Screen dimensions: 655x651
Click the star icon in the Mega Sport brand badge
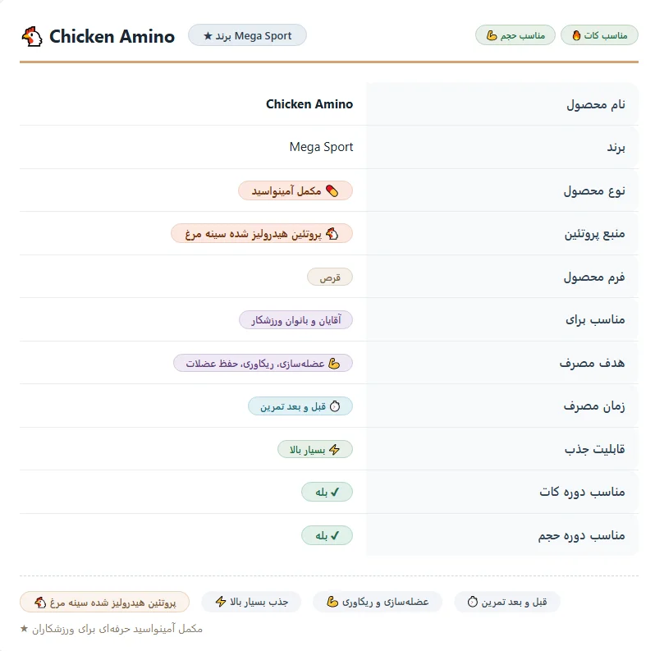[208, 36]
